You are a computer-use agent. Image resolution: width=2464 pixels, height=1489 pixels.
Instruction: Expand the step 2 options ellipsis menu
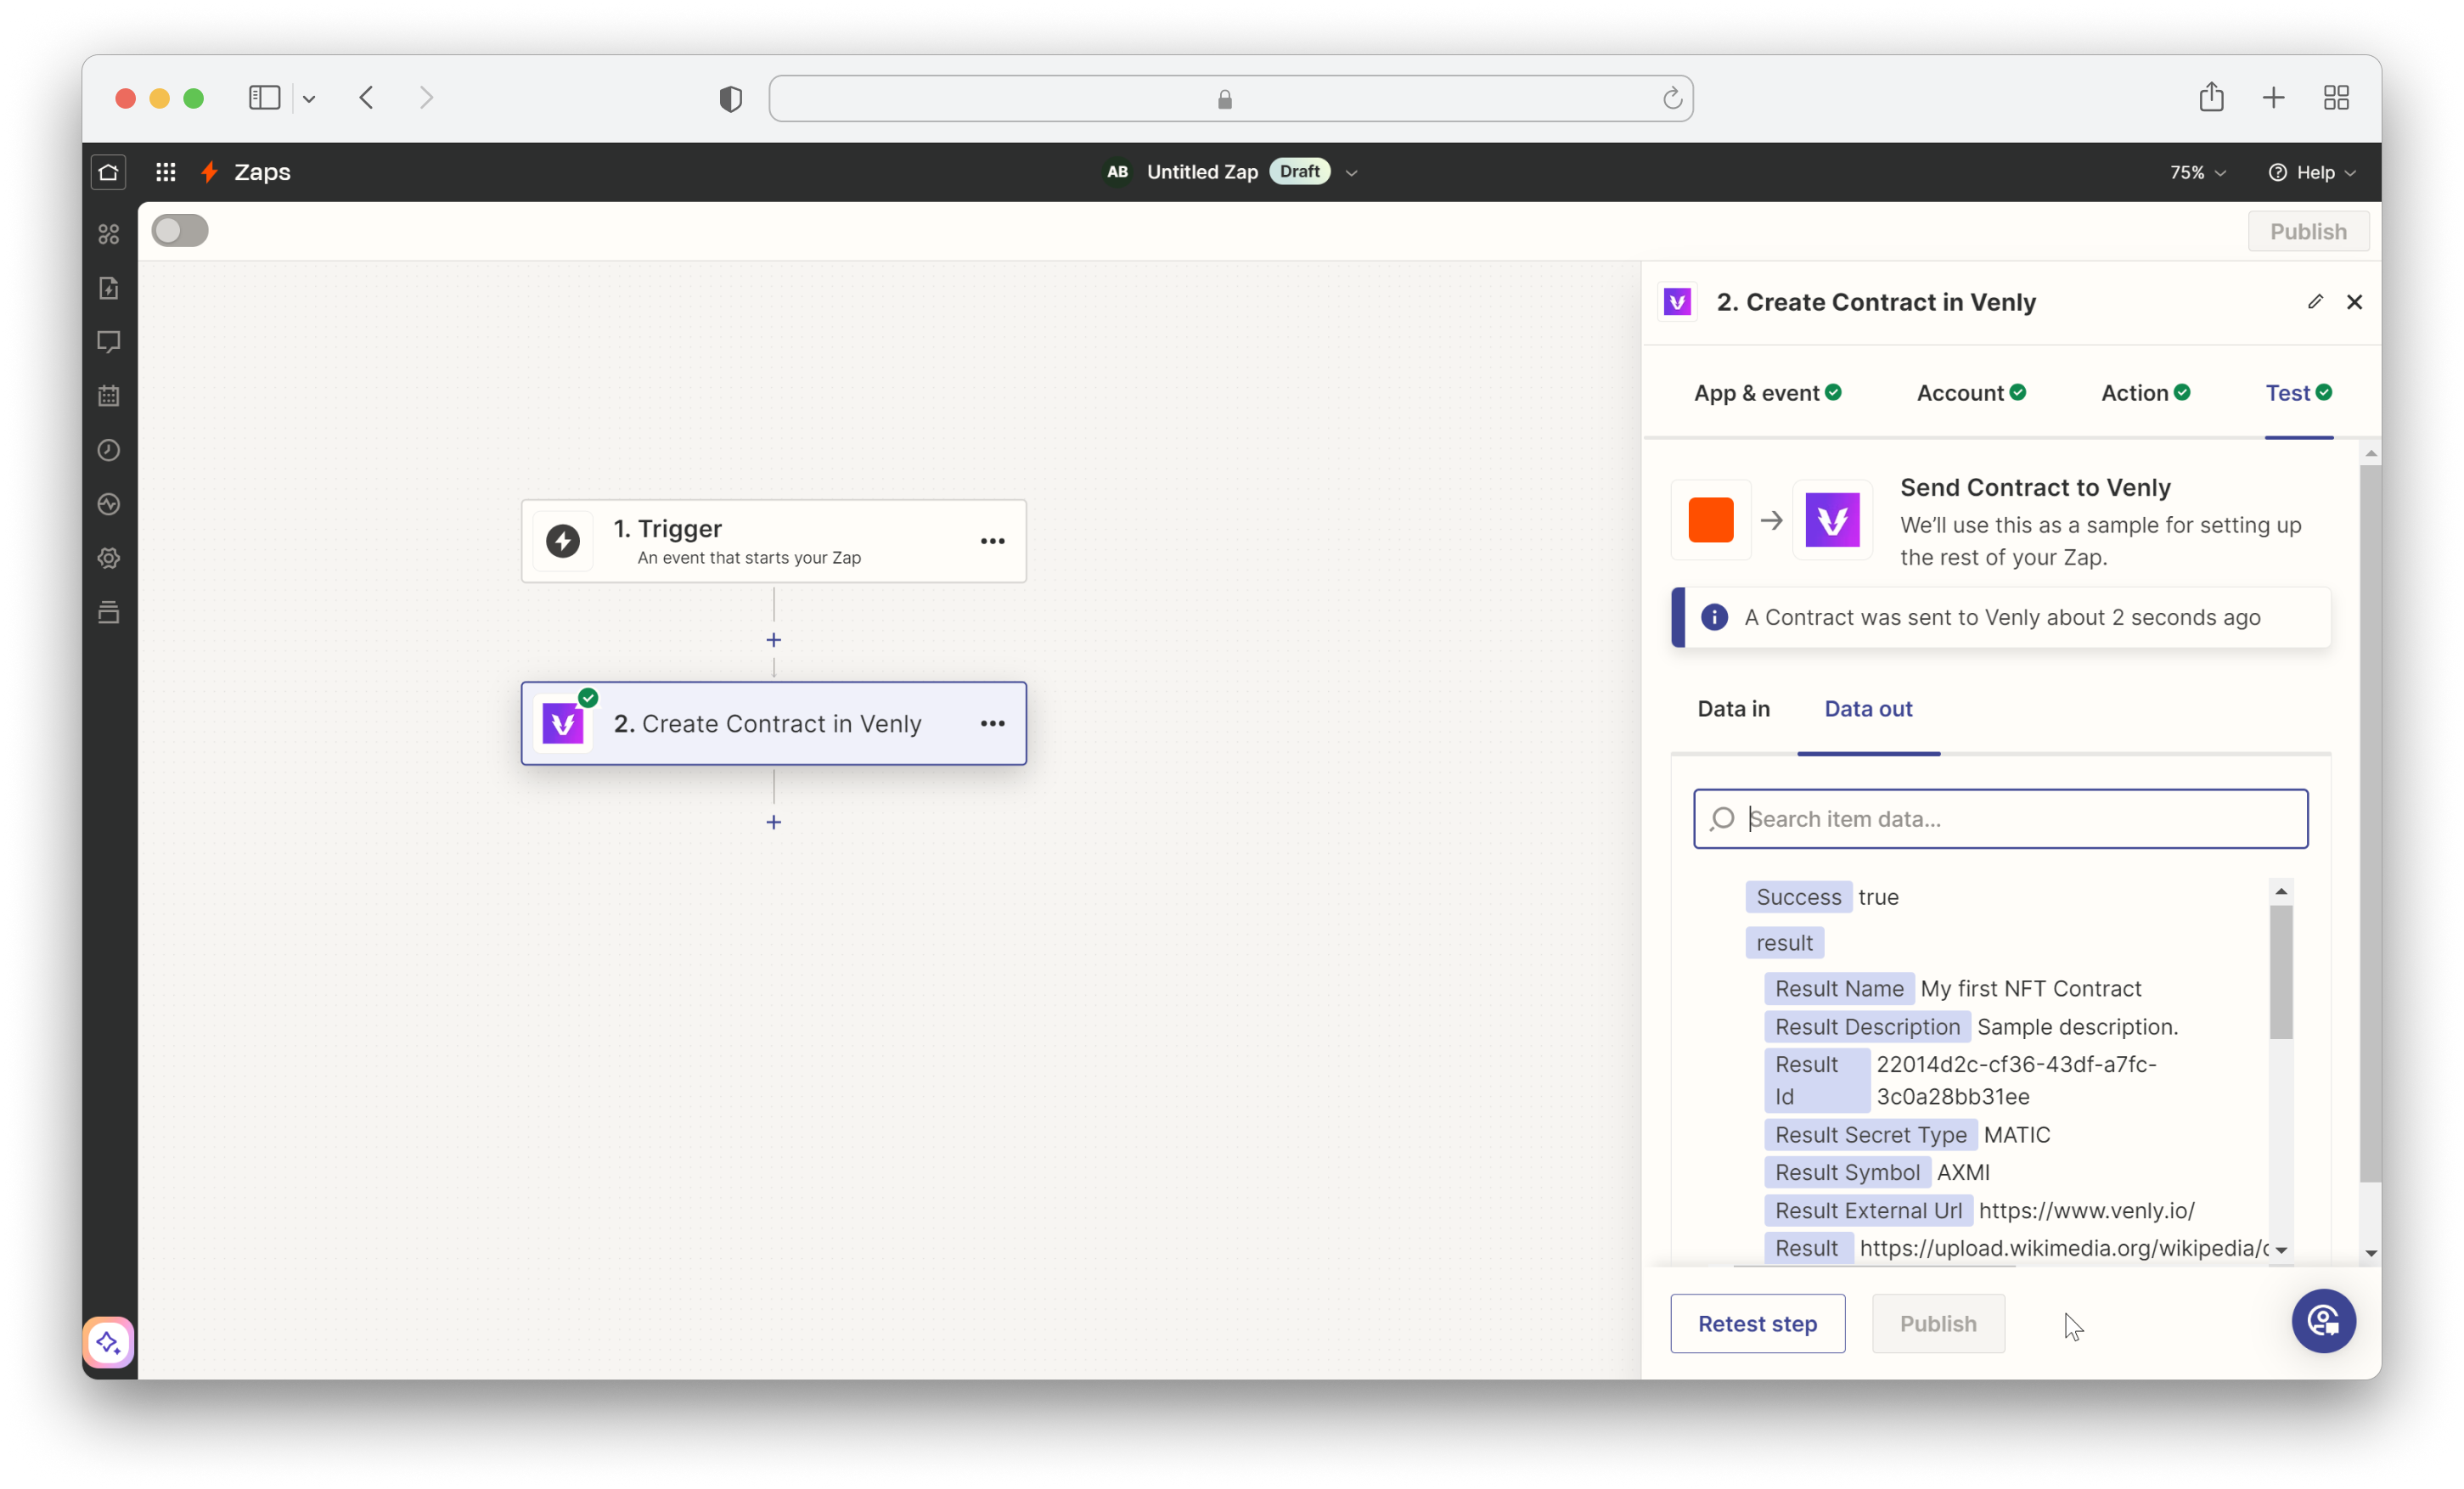pos(993,723)
